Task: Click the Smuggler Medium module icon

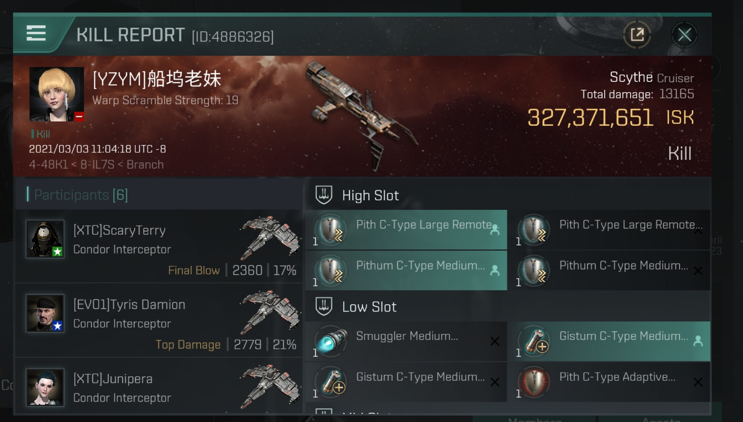Action: [x=331, y=341]
